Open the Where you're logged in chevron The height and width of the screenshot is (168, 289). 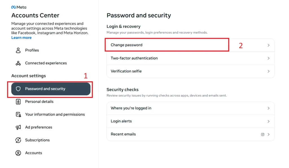[268, 108]
